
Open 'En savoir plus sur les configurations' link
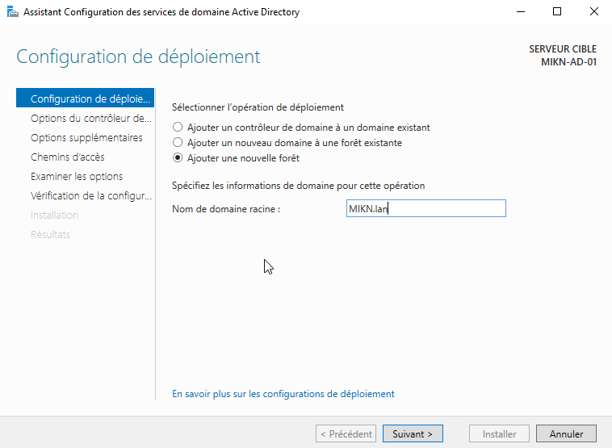click(283, 394)
